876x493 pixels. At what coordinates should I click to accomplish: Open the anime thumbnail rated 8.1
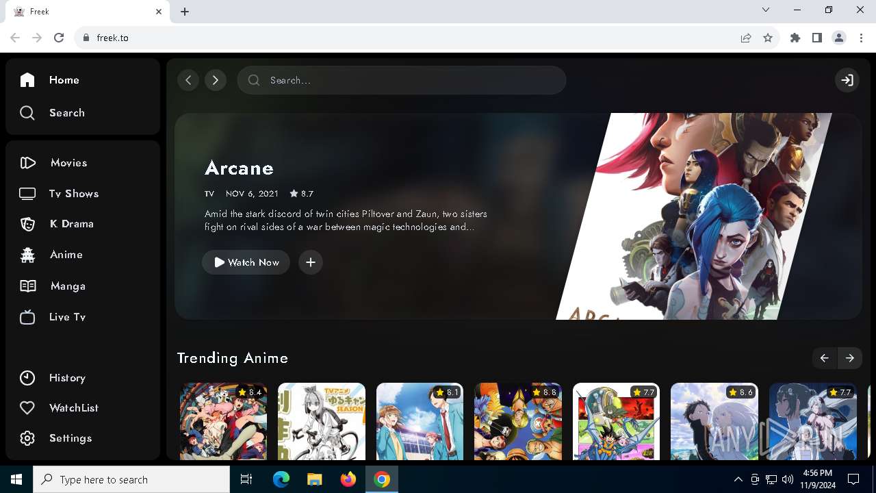(x=420, y=422)
